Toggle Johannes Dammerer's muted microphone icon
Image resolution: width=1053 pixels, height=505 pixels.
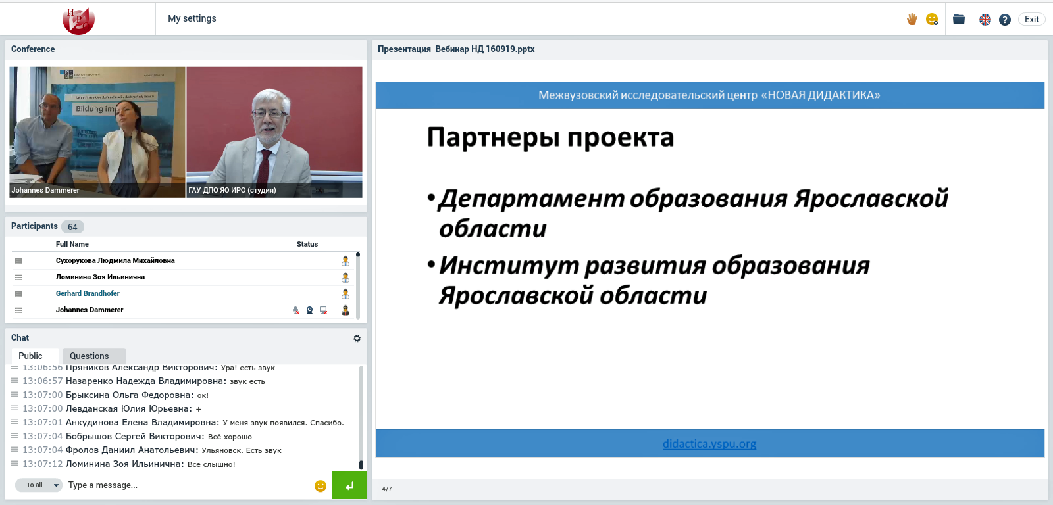click(x=296, y=310)
